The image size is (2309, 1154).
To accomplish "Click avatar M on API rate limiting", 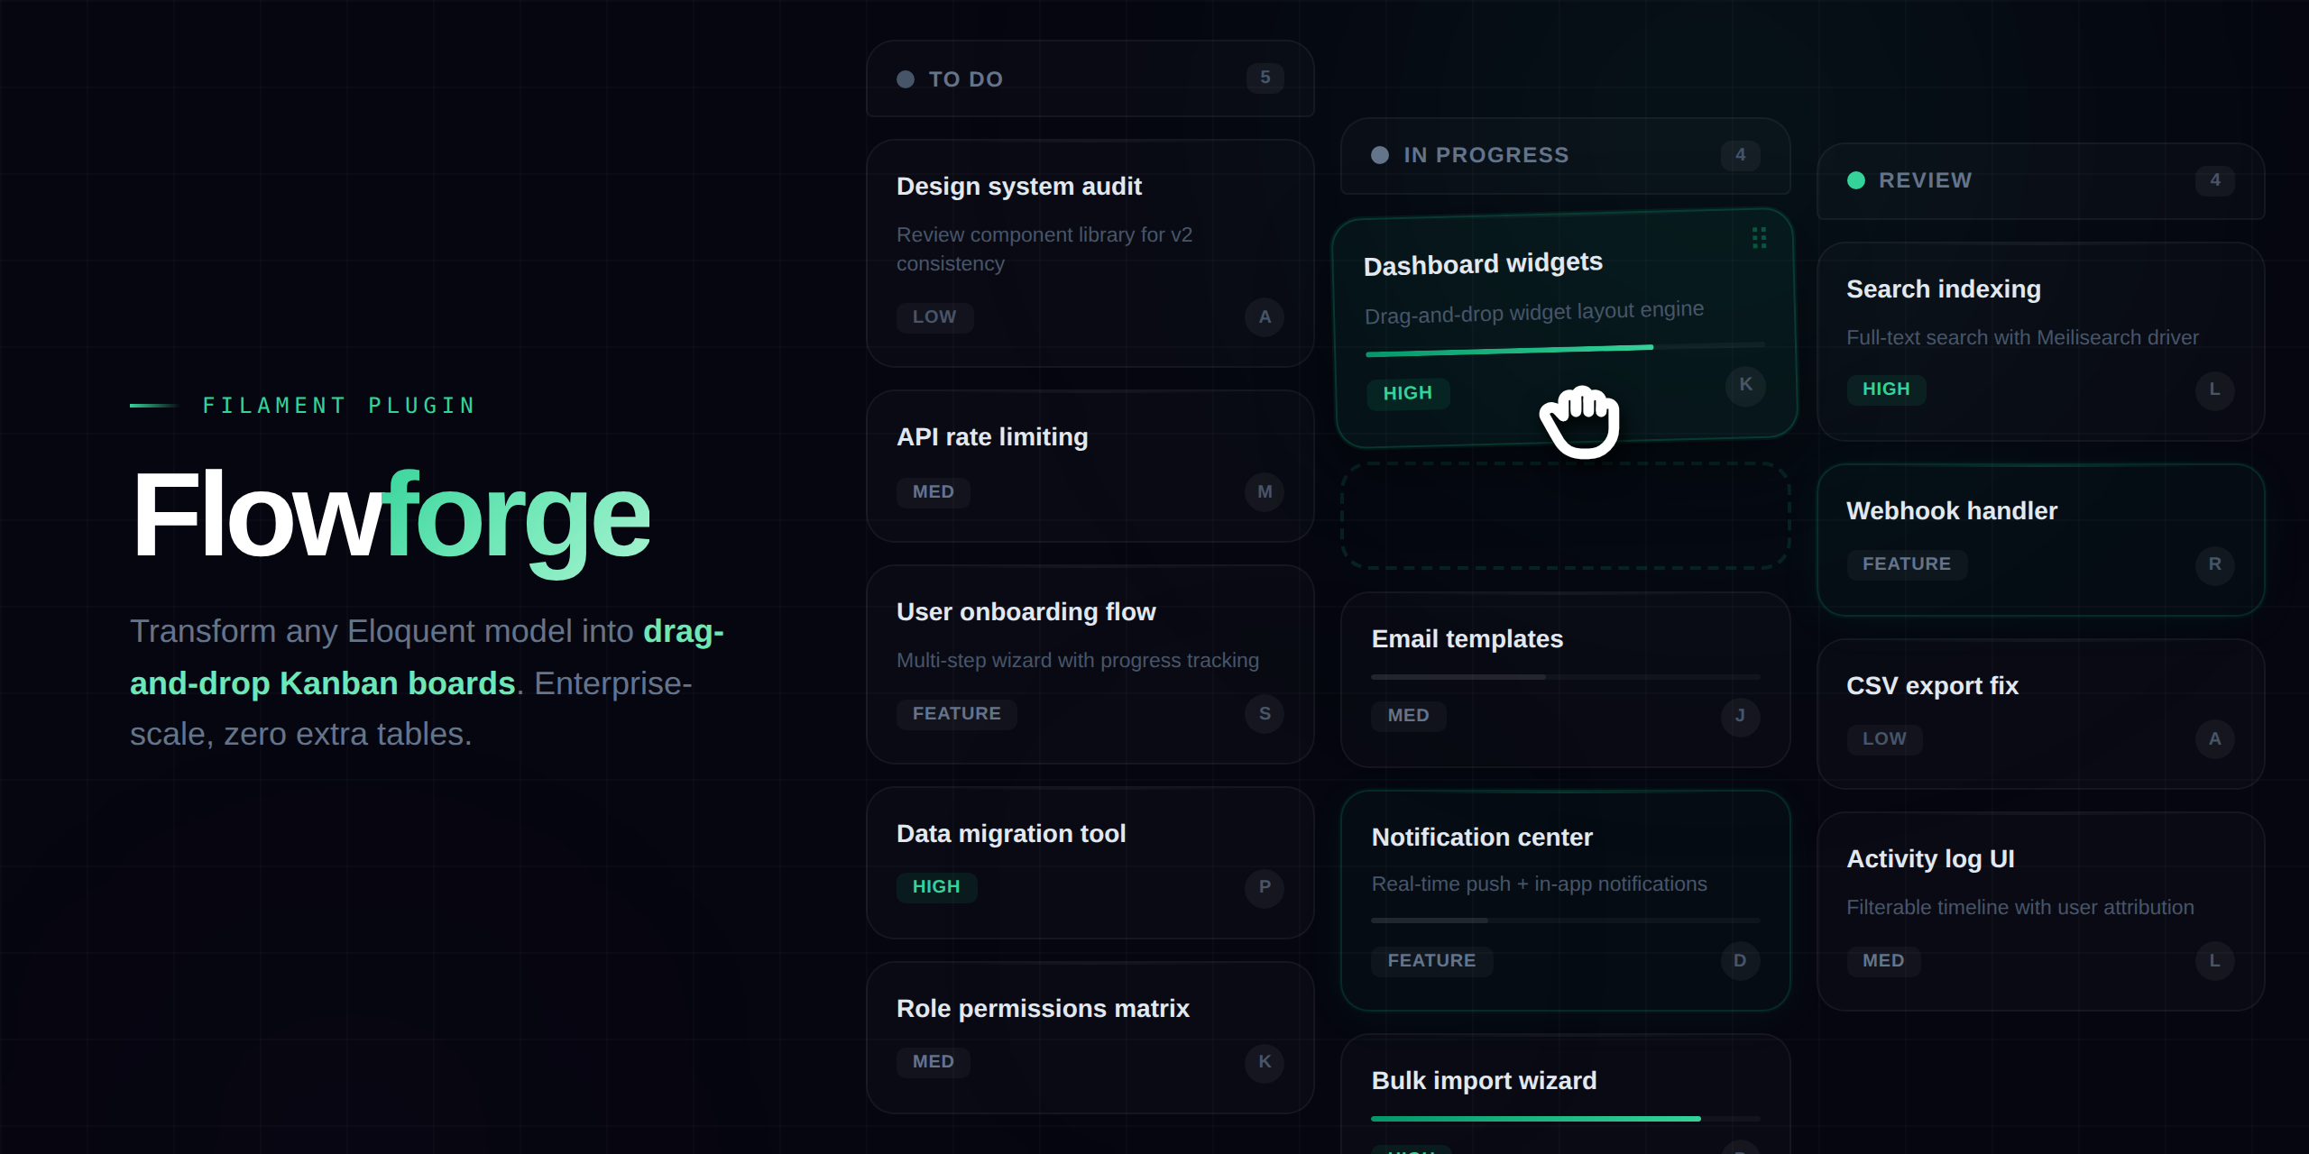I will (x=1265, y=492).
